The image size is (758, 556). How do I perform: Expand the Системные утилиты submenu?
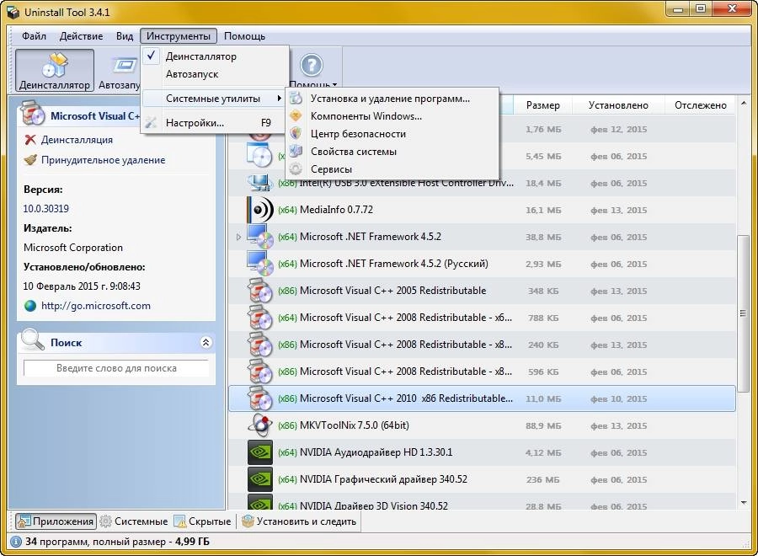point(215,99)
